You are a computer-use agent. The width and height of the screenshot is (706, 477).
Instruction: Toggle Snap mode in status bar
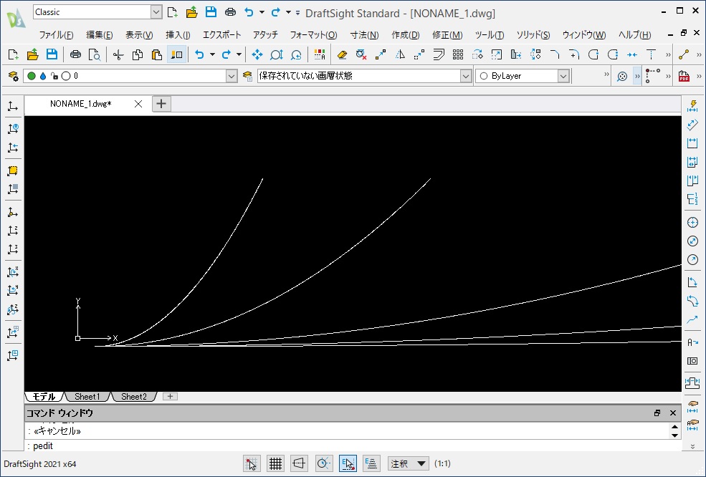click(x=252, y=463)
